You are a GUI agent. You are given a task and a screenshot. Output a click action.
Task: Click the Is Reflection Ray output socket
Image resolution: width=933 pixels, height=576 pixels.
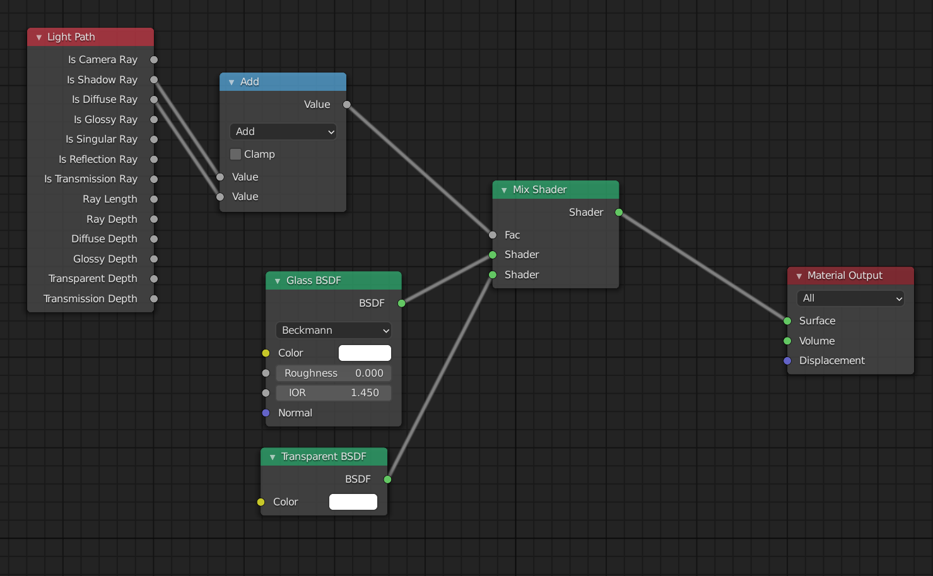point(154,160)
